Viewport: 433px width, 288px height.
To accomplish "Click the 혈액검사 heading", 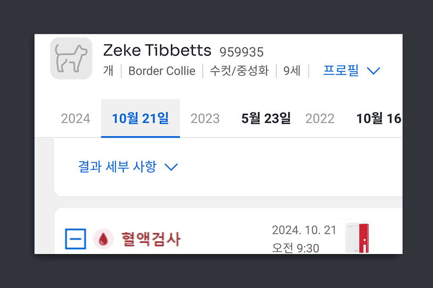I will click(x=151, y=239).
